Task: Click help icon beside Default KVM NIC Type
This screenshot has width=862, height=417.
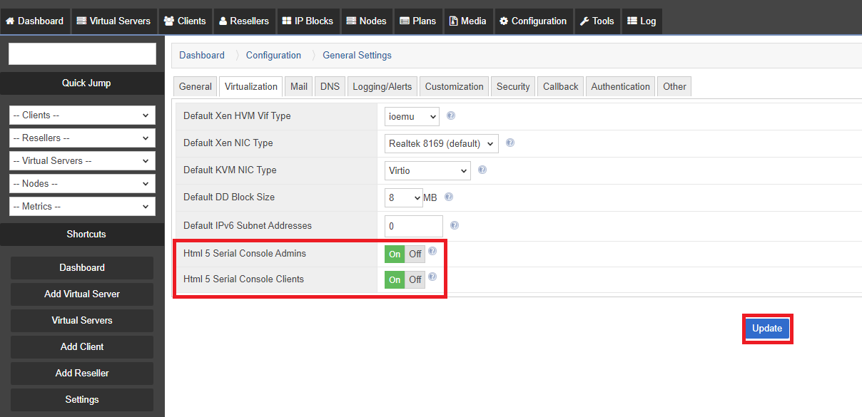Action: [482, 170]
